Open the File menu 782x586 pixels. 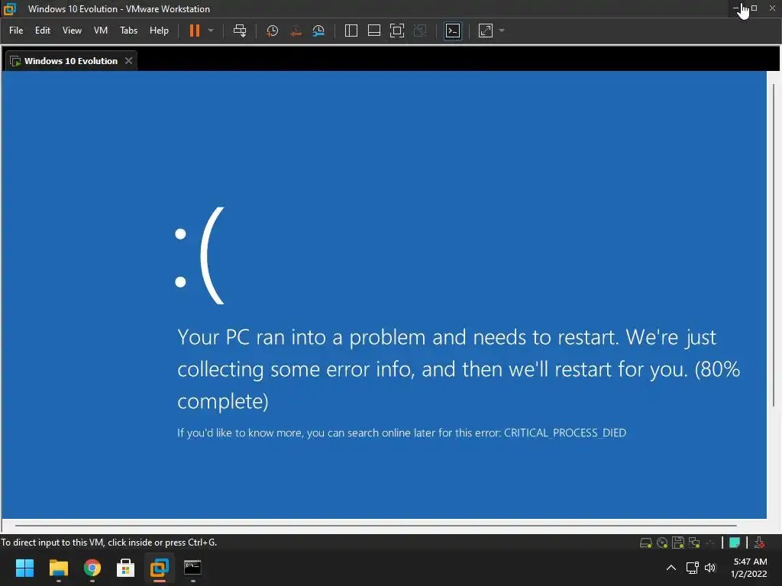pyautogui.click(x=16, y=31)
